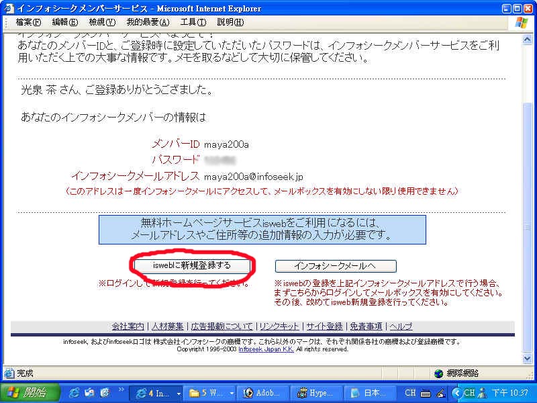
Task: Click the メンバーID label
Action: (175, 144)
